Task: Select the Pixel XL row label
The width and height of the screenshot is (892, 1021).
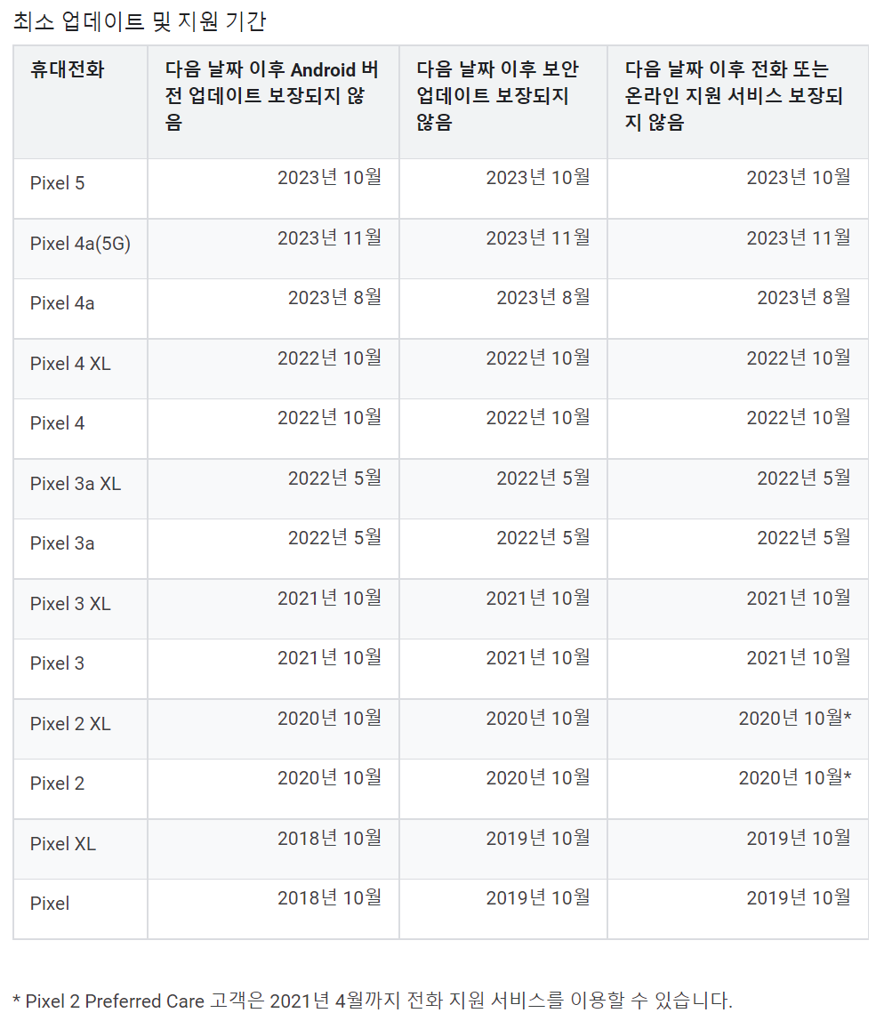Action: [x=62, y=844]
